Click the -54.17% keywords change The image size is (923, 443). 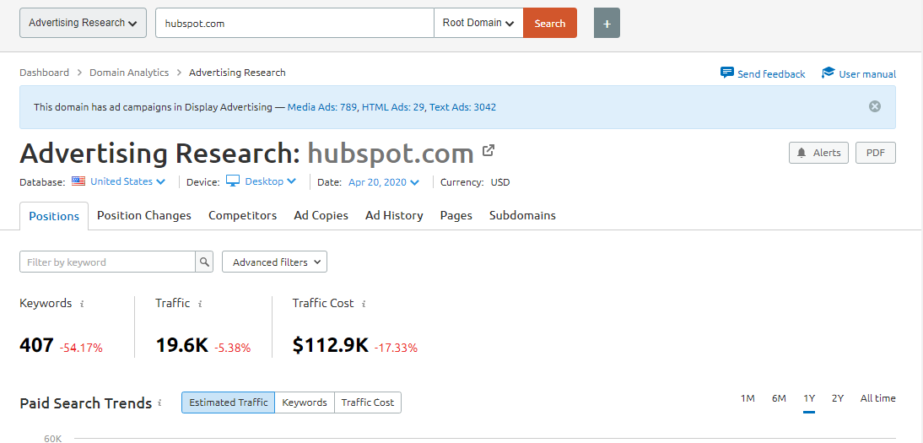point(81,348)
